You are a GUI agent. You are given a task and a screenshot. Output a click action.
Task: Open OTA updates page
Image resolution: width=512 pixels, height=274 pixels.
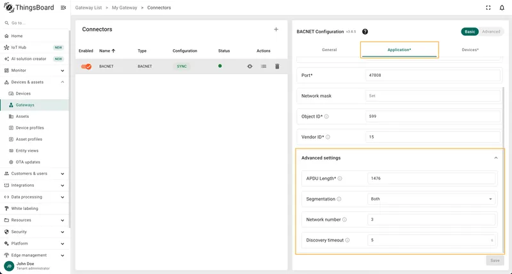point(35,162)
